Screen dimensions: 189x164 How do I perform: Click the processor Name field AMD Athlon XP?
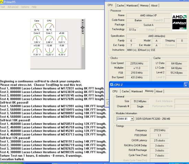point(148,15)
